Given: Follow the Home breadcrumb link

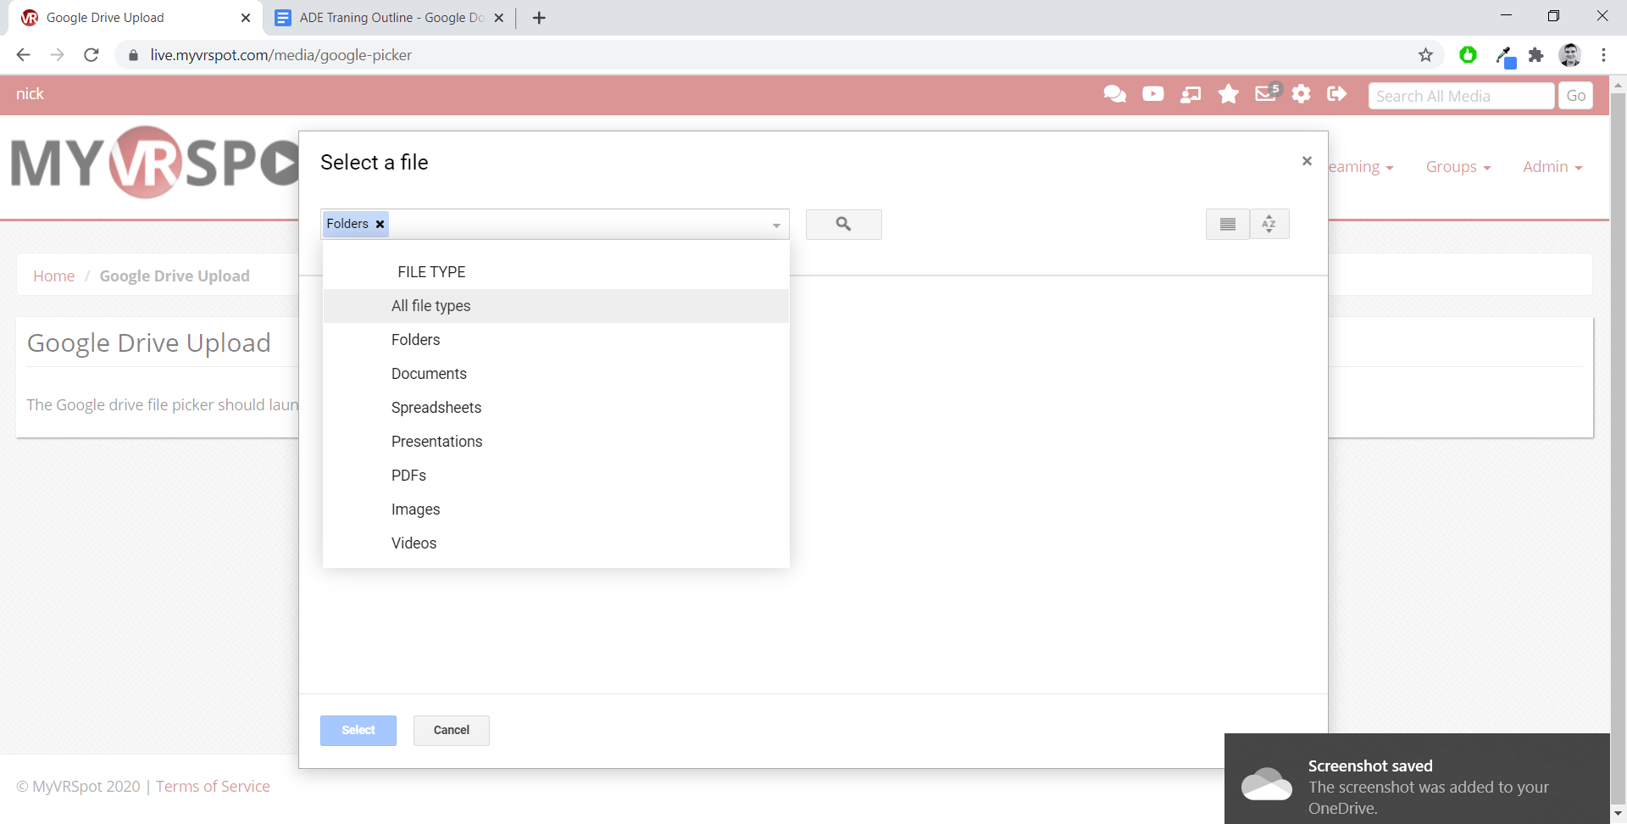Looking at the screenshot, I should [x=53, y=276].
